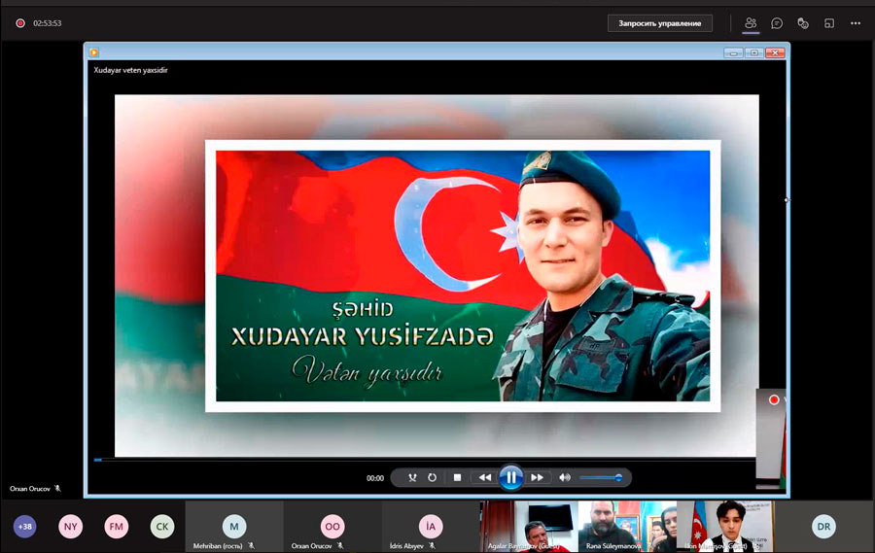This screenshot has width=875, height=553.
Task: Select the DR participant avatar
Action: pyautogui.click(x=823, y=526)
